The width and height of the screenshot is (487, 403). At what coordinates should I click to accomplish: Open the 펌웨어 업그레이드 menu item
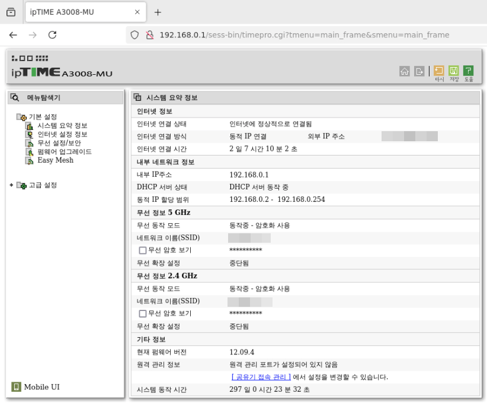click(64, 152)
